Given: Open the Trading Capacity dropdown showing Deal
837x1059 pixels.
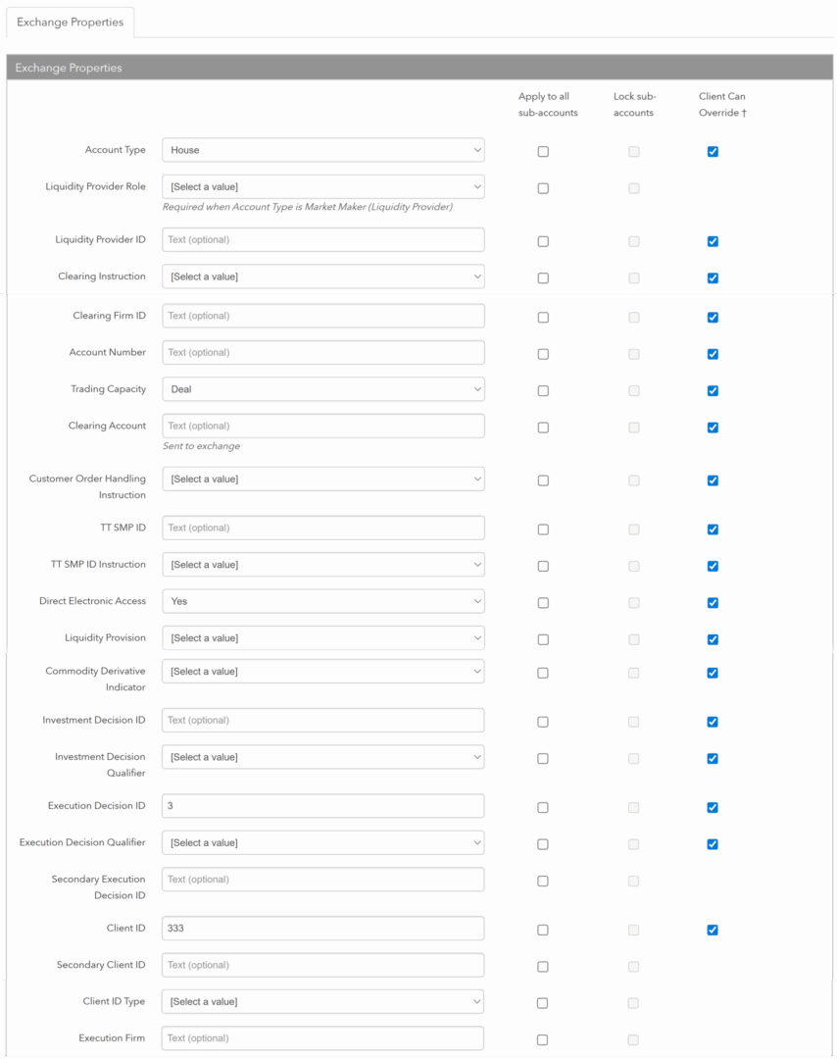Looking at the screenshot, I should coord(323,389).
